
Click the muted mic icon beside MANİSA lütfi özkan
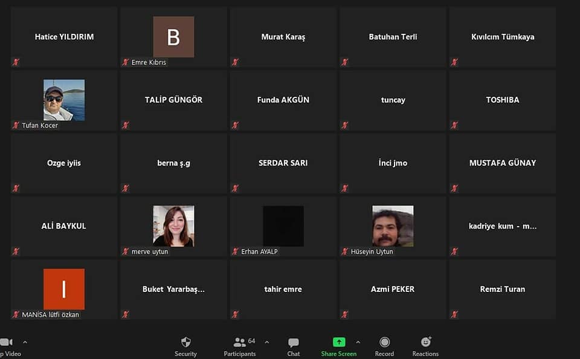pos(16,315)
